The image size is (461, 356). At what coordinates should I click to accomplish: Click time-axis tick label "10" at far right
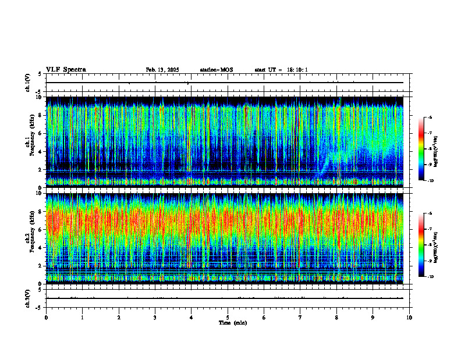[x=409, y=318]
